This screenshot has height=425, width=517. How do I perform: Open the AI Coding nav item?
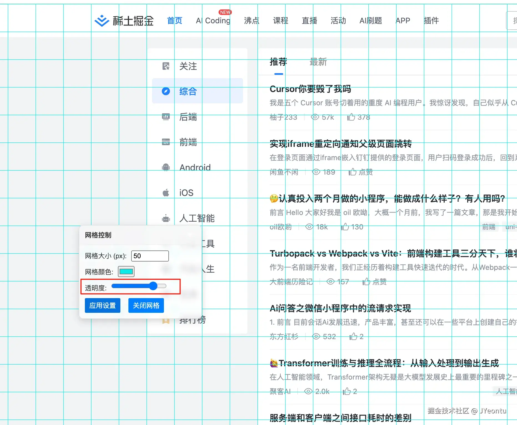(213, 21)
